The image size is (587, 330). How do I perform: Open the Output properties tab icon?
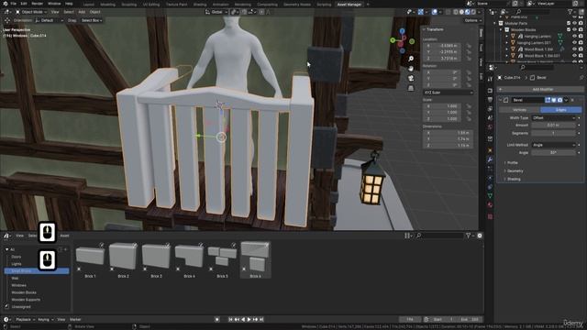click(x=490, y=100)
